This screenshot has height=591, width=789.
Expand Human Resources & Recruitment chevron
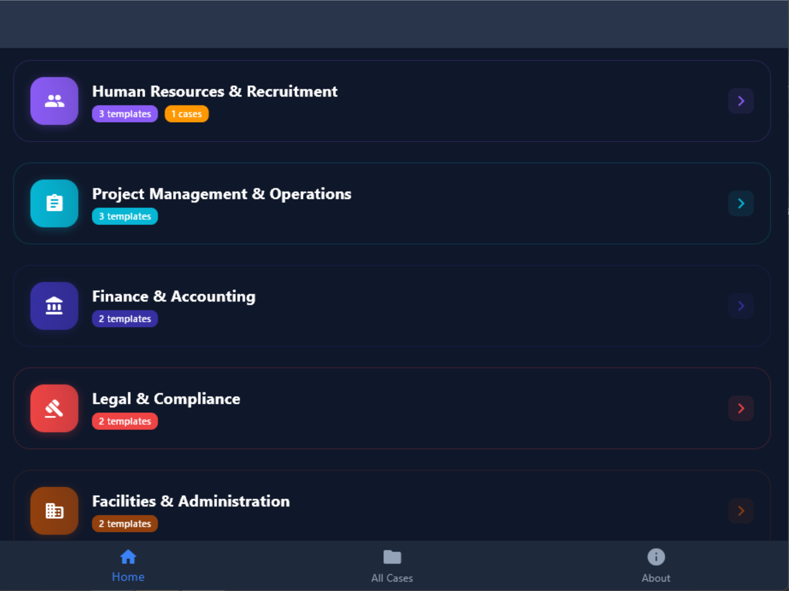741,101
